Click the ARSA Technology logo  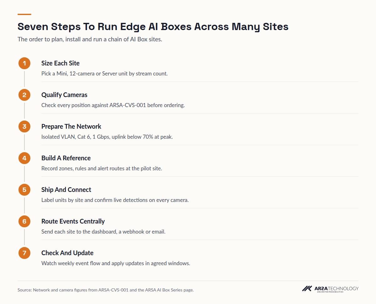click(x=330, y=289)
